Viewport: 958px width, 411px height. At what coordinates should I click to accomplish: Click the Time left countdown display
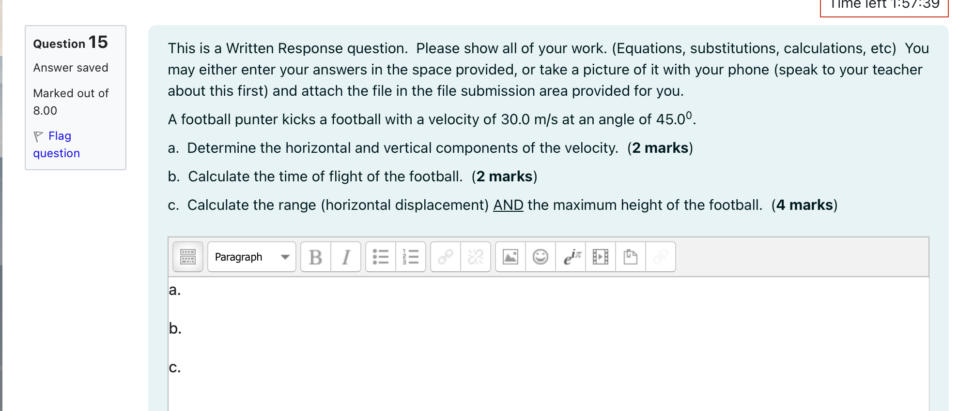coord(883,5)
